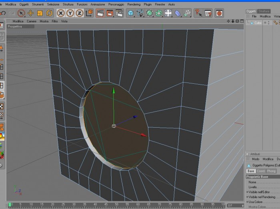Add a Cube primitive object
Image resolution: width=280 pixels, height=209 pixels.
pos(131,13)
